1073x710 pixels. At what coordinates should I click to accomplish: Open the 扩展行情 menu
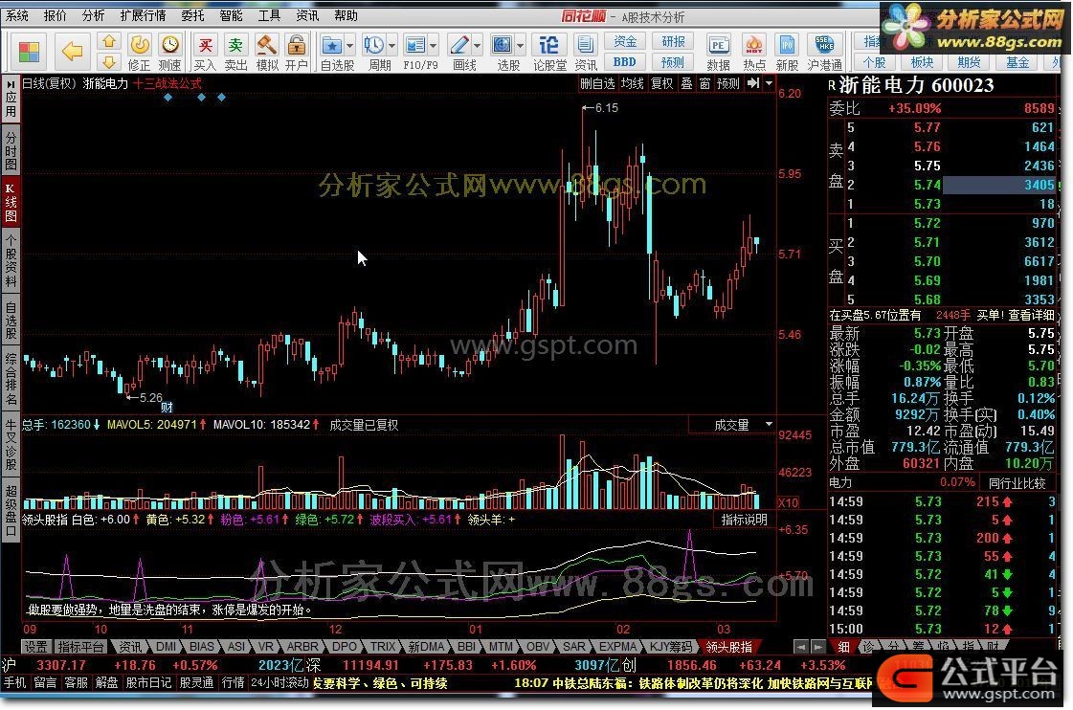[143, 15]
